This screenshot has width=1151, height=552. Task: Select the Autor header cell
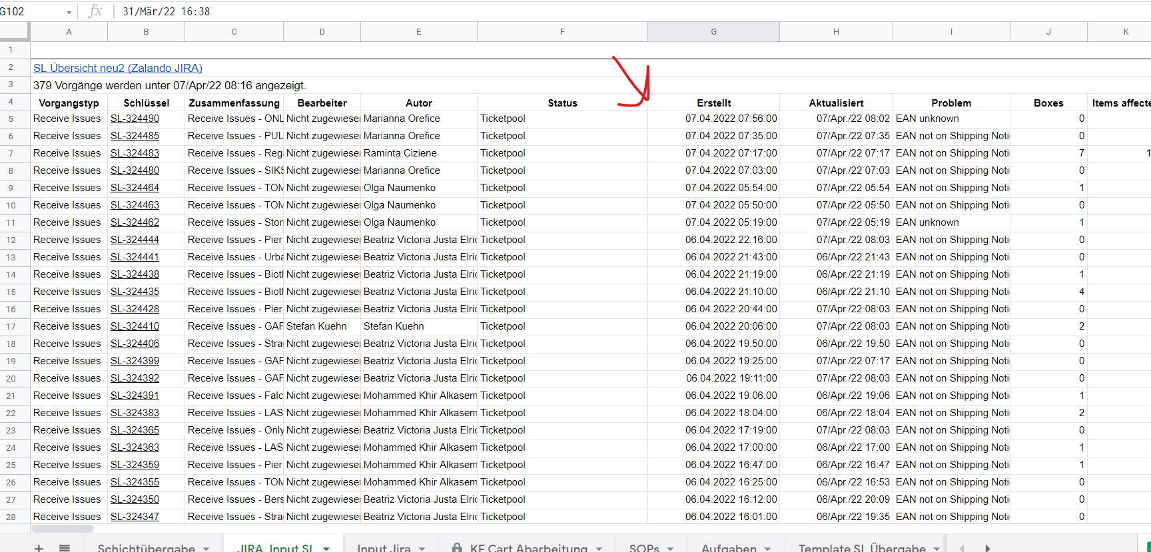coord(419,103)
